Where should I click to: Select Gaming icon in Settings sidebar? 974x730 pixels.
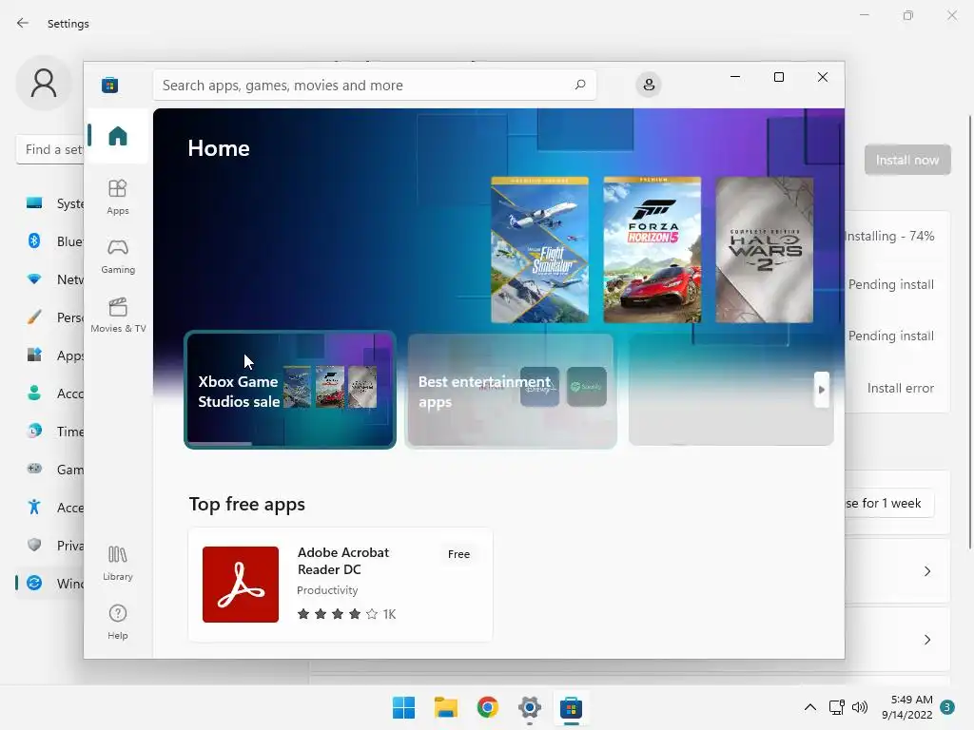click(34, 469)
